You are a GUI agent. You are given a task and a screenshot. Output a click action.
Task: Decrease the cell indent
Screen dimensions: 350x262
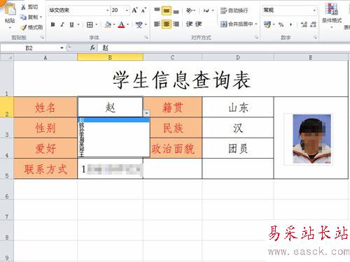coord(189,24)
